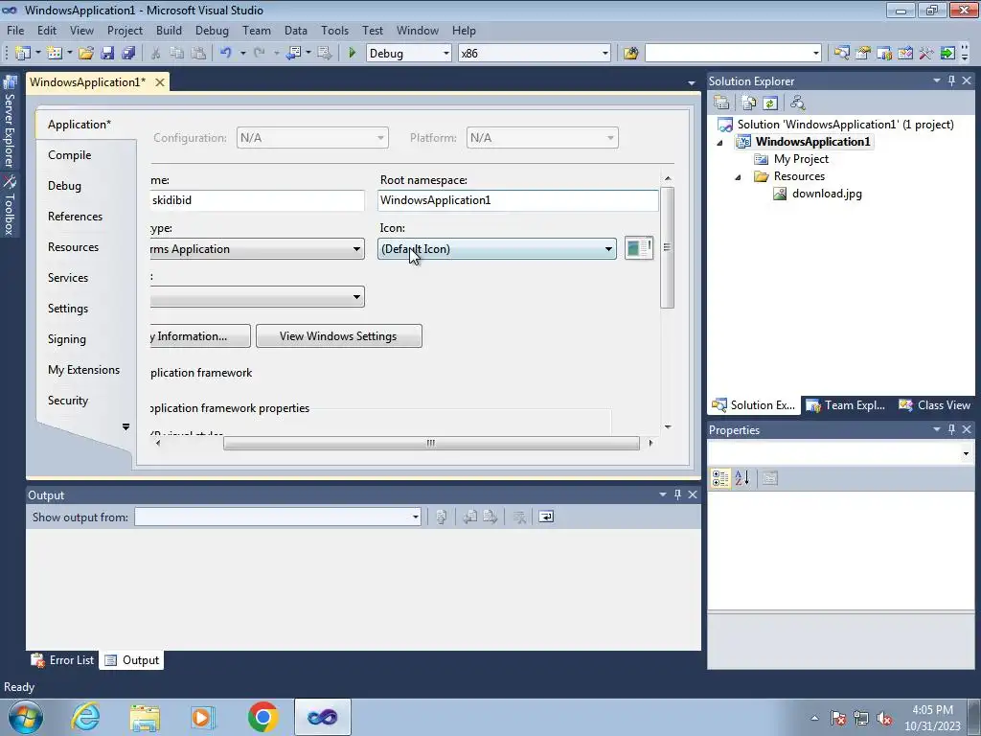The image size is (981, 736).
Task: Click Categorized view icon in Properties panel
Action: point(720,479)
